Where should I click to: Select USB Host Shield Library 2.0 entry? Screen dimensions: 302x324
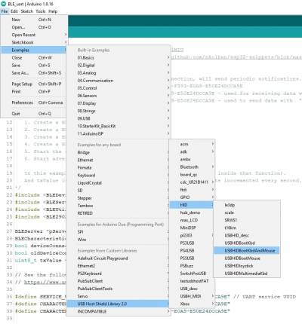(118, 304)
